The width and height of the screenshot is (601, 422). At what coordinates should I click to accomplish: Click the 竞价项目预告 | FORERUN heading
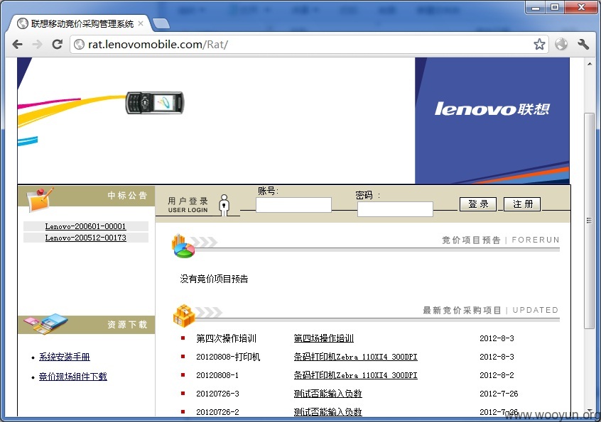(500, 240)
